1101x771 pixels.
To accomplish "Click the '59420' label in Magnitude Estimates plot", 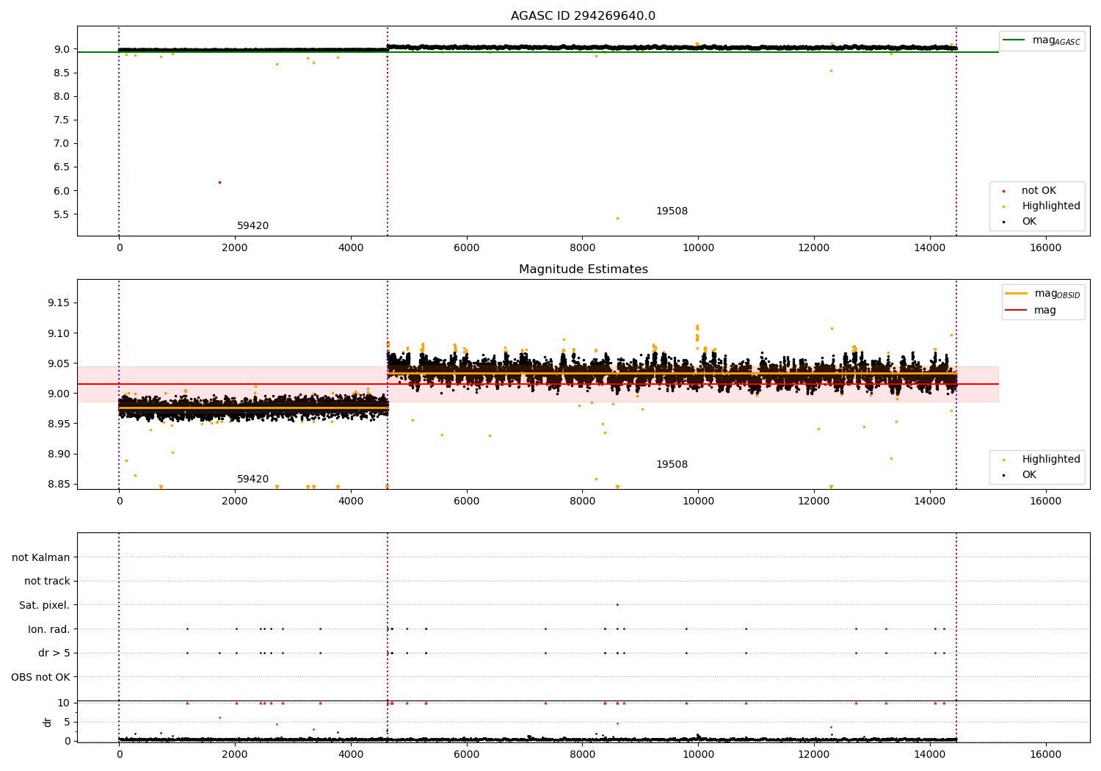I will tap(252, 479).
